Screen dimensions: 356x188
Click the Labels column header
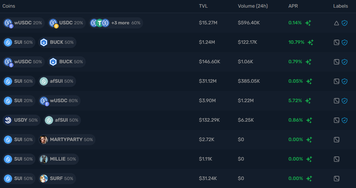[340, 6]
